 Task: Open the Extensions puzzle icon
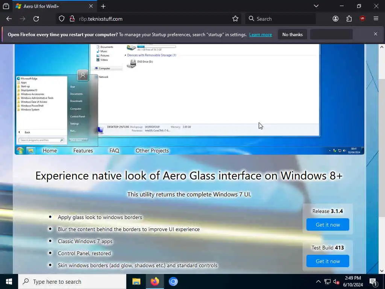pos(349,19)
